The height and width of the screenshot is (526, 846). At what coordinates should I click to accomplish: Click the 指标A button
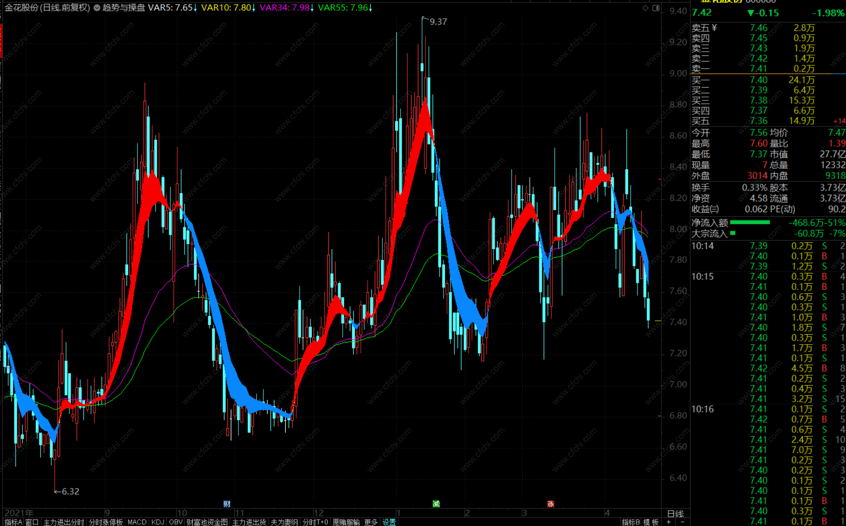pyautogui.click(x=13, y=522)
